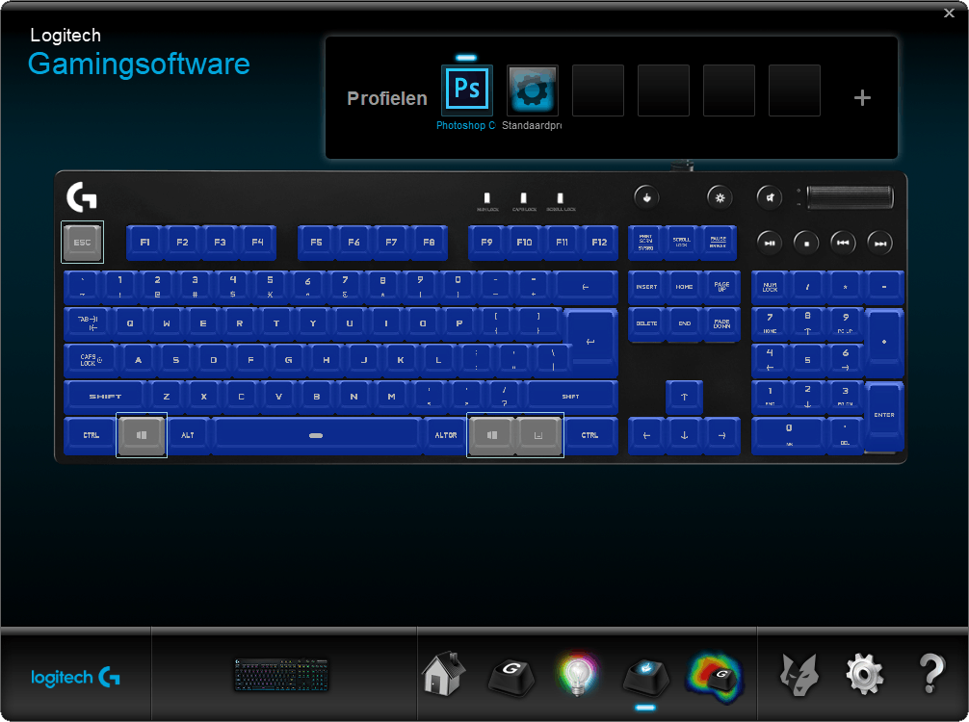
Task: Open the Home screen via house icon
Action: tap(444, 674)
